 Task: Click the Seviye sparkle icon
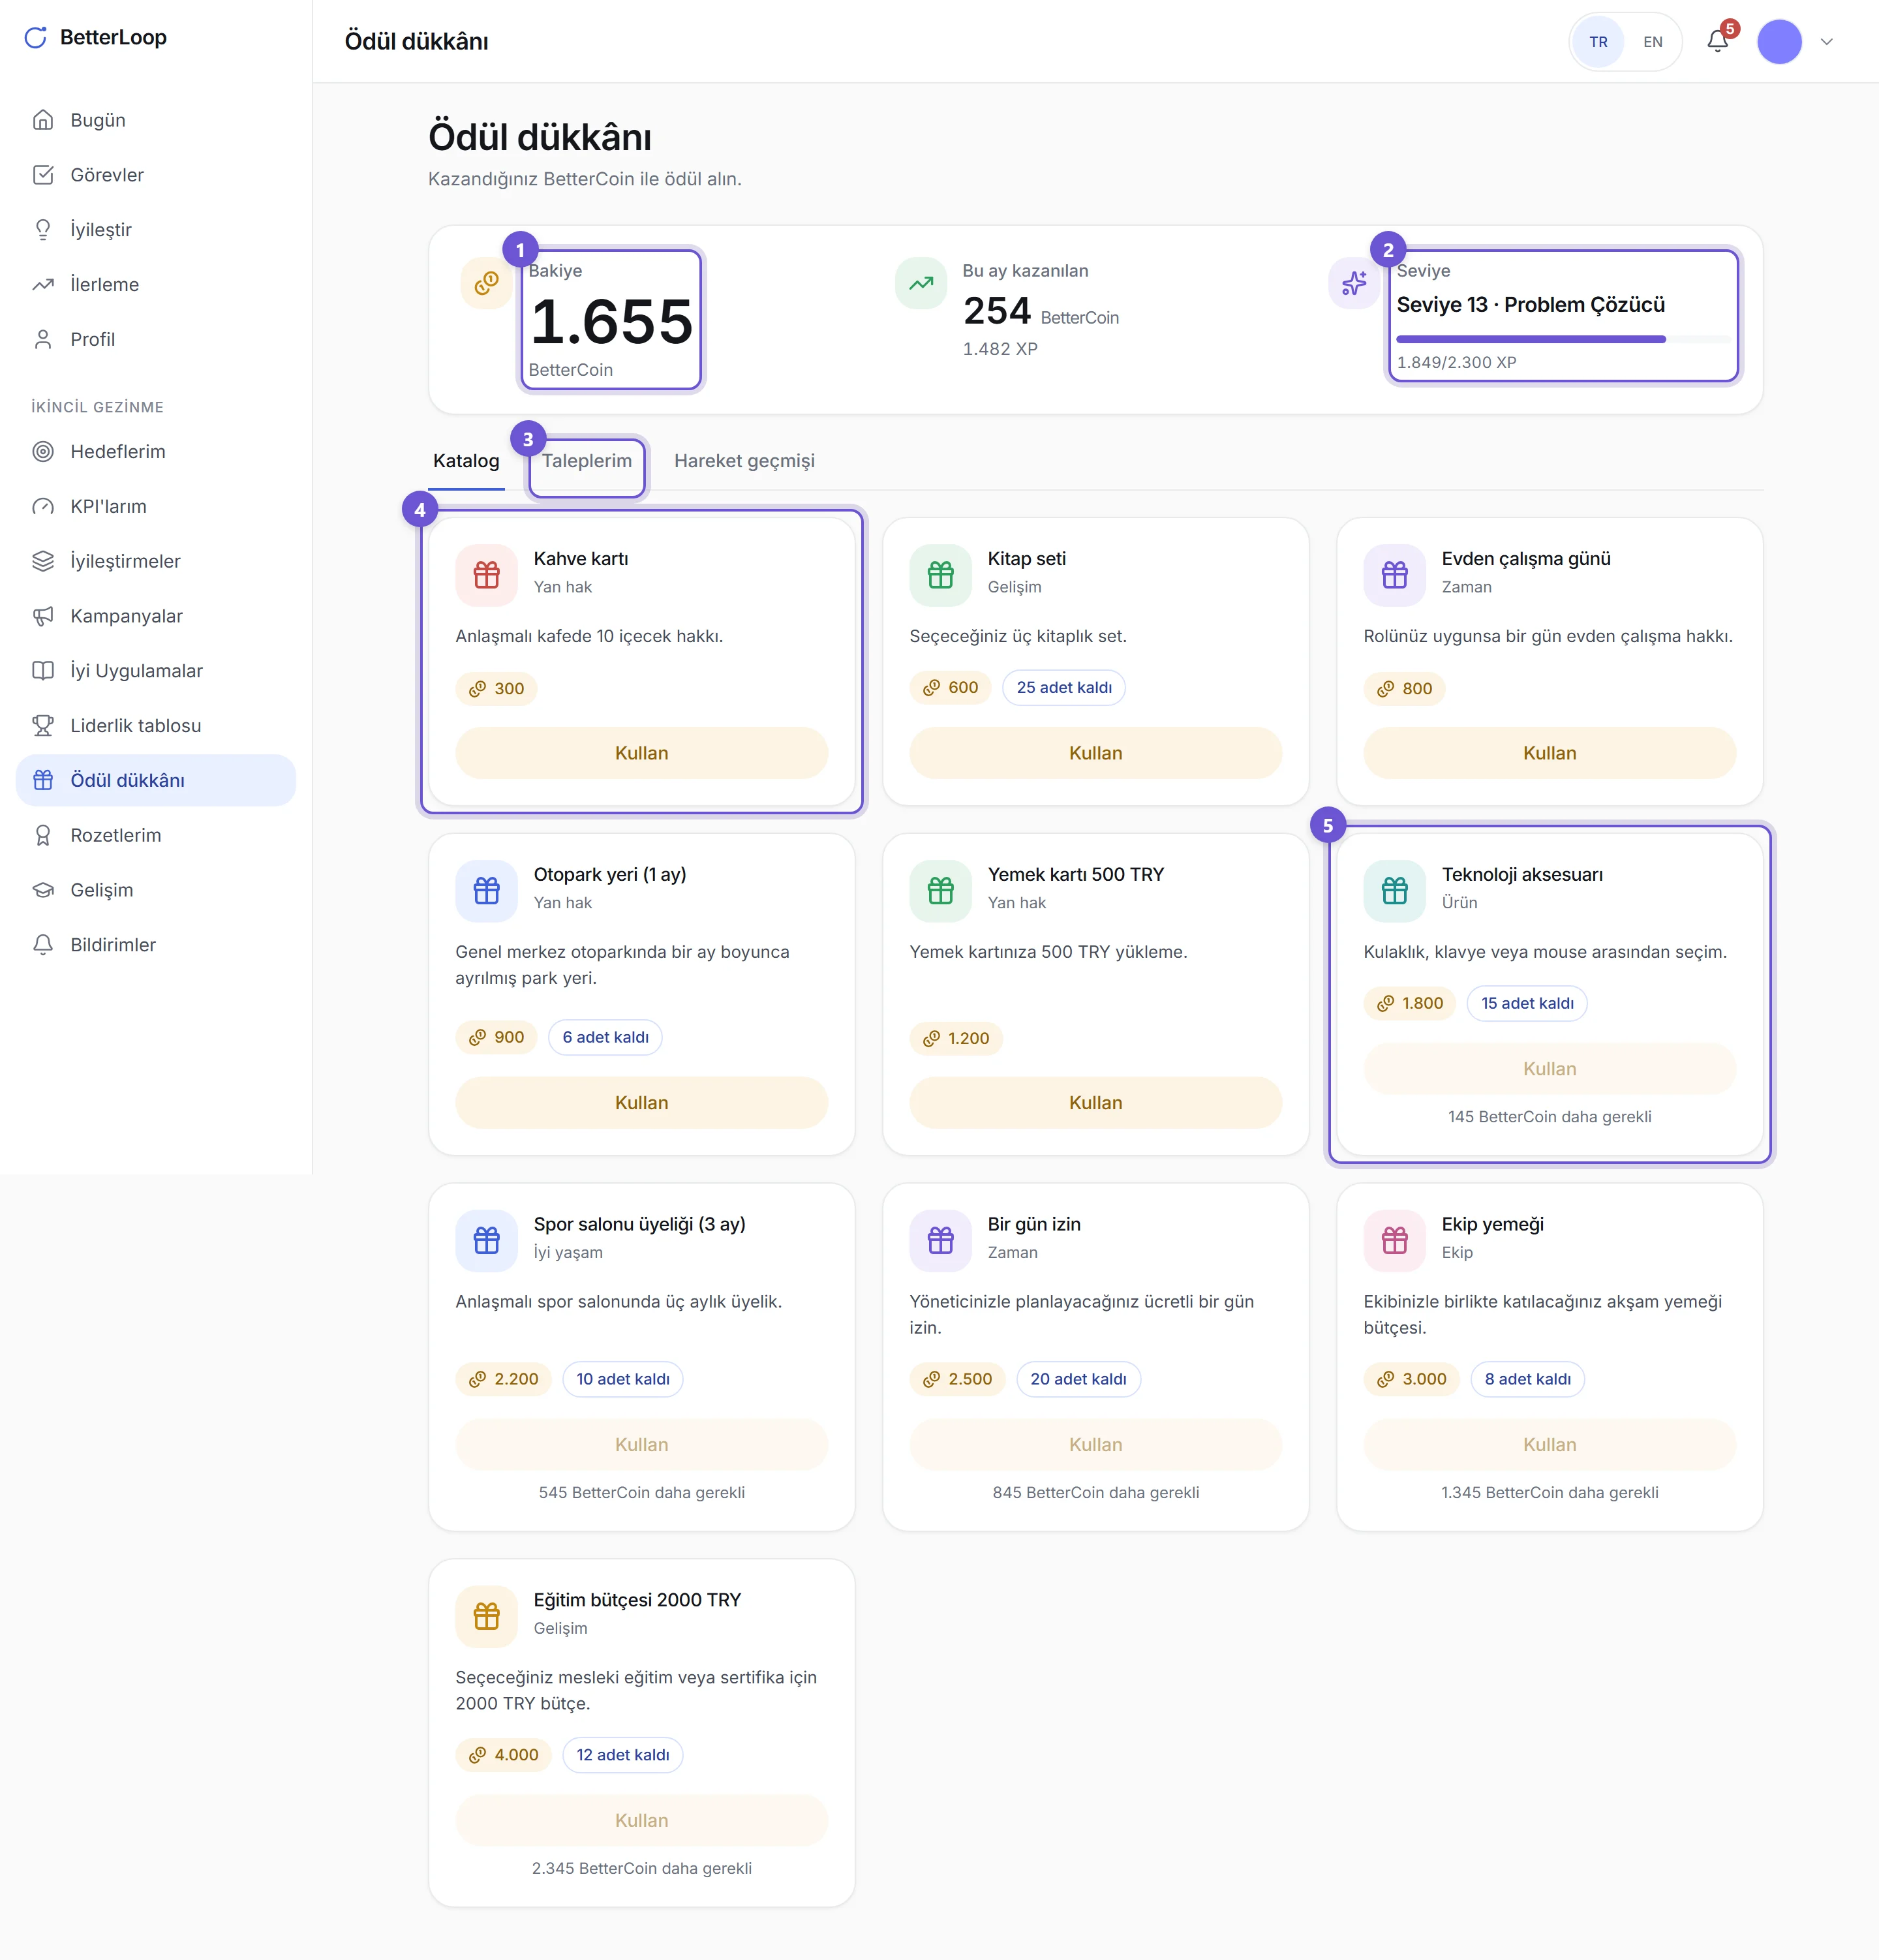click(x=1354, y=284)
